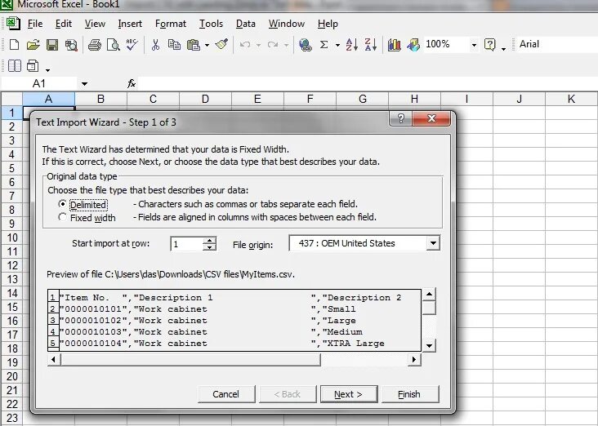Click the Excel Help question icon
598x426 pixels.
pos(489,45)
